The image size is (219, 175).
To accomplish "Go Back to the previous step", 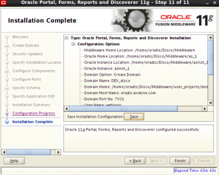I will coord(135,160).
